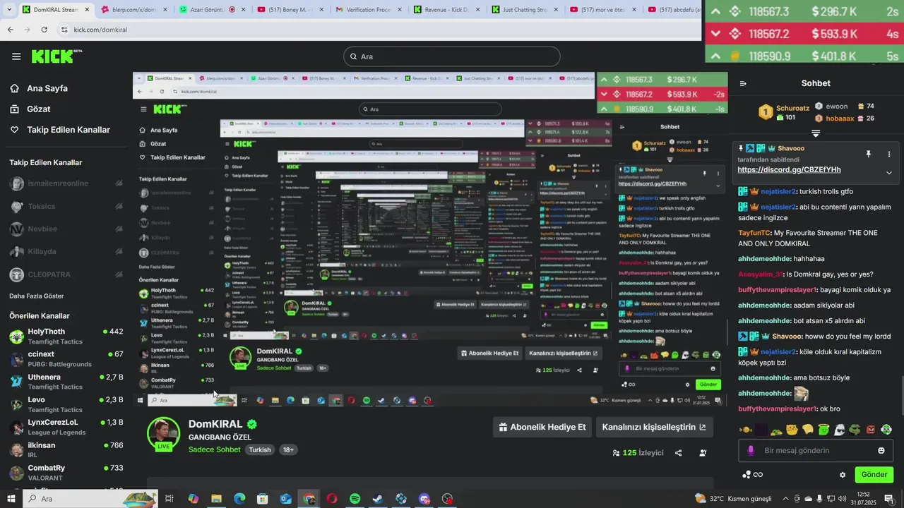
Task: Open Microsoft Store from the taskbar
Action: pyautogui.click(x=262, y=499)
